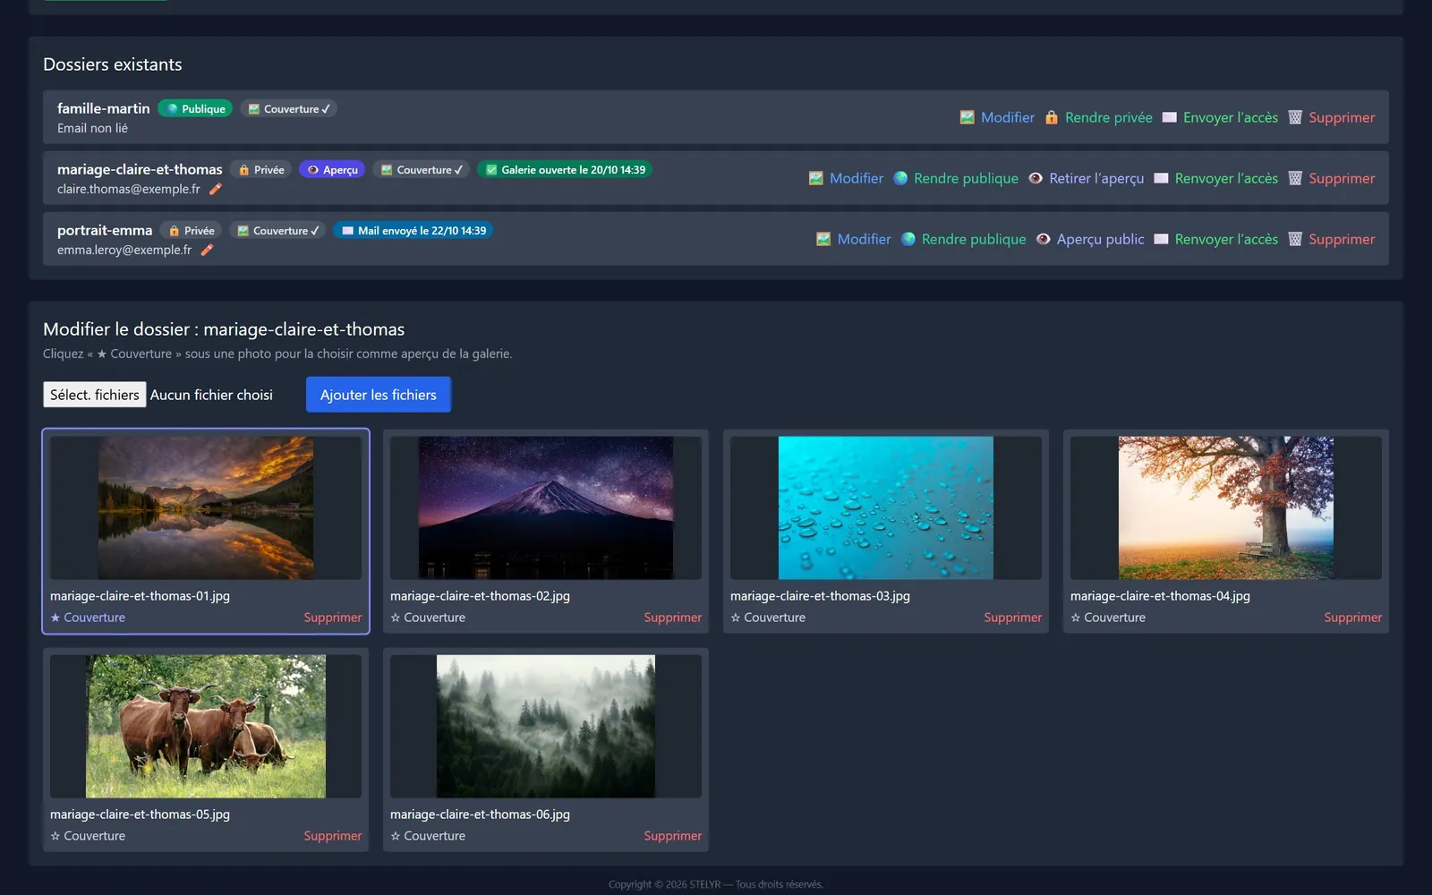
Task: Click envelope icon for Envoyer l'accès
Action: [x=1169, y=117]
